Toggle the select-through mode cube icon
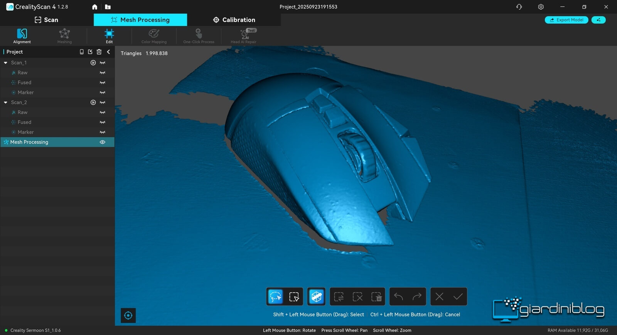617x335 pixels. pyautogui.click(x=317, y=296)
